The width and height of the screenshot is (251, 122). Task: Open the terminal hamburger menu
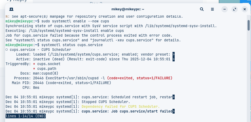pyautogui.click(x=213, y=9)
